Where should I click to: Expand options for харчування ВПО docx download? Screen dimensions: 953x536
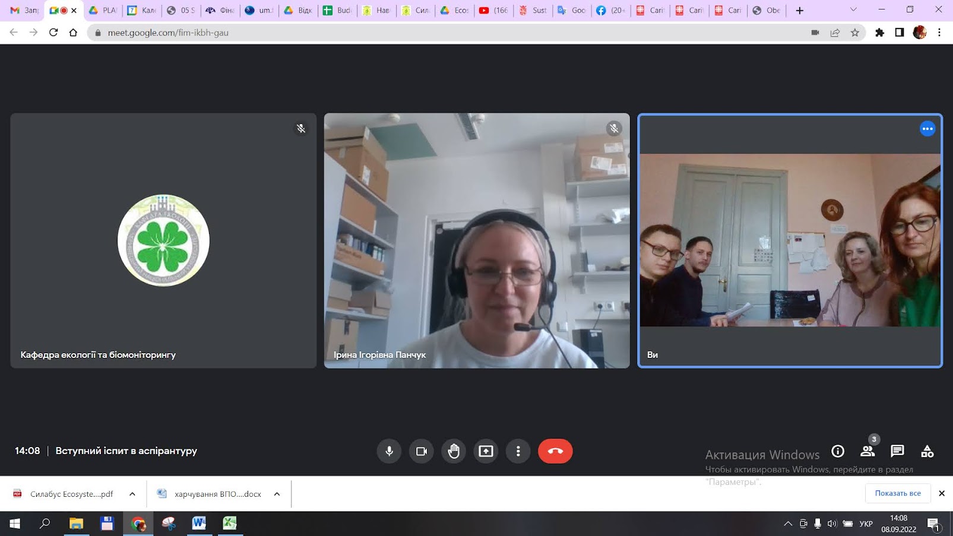point(277,494)
